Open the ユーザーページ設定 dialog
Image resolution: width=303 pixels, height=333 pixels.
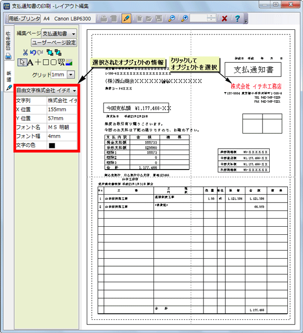pos(55,43)
